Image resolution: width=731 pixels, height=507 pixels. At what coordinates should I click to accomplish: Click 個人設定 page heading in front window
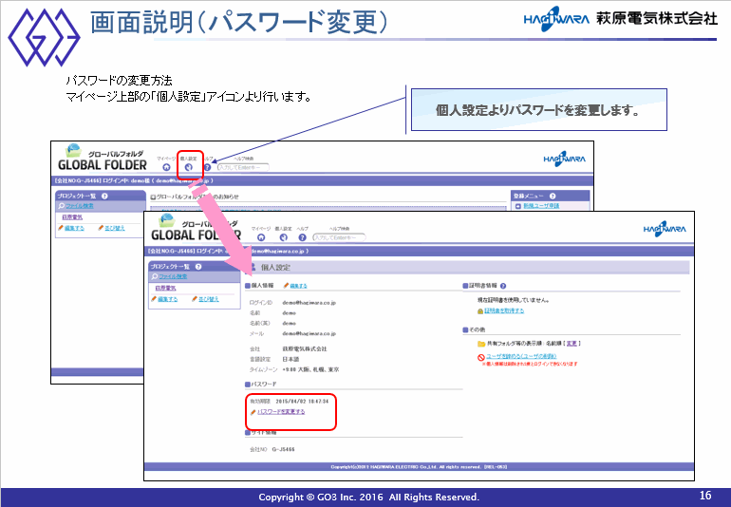tap(275, 267)
